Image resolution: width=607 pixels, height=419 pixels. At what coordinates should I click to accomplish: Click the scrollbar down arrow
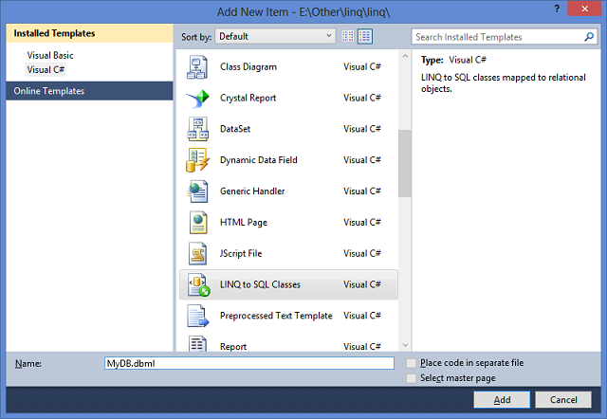tap(405, 345)
